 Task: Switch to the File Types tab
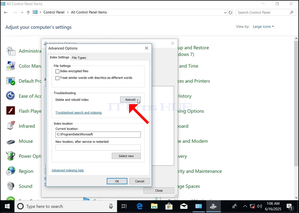(79, 58)
